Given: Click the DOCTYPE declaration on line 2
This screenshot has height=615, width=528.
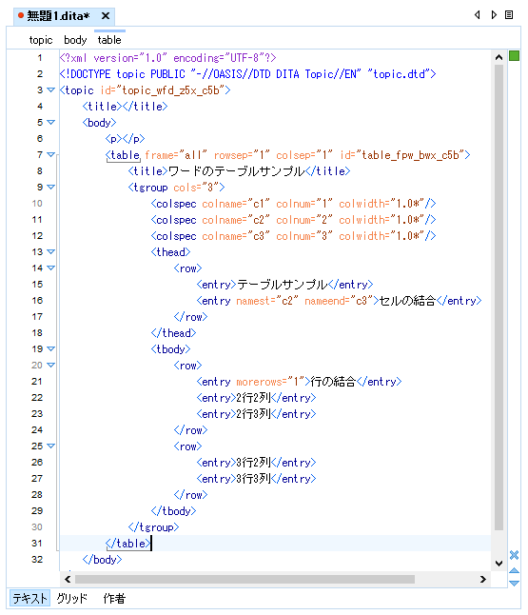Looking at the screenshot, I should tap(247, 74).
